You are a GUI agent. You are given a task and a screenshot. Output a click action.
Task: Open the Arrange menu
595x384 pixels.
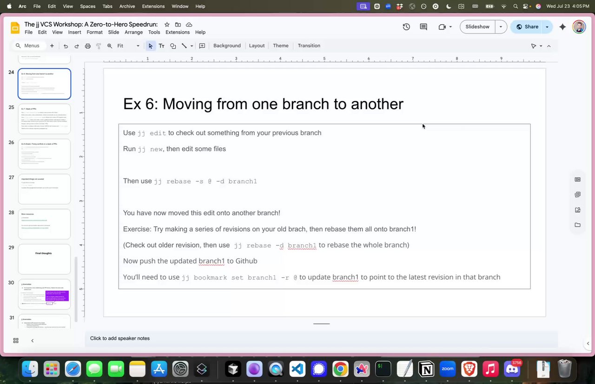point(134,33)
